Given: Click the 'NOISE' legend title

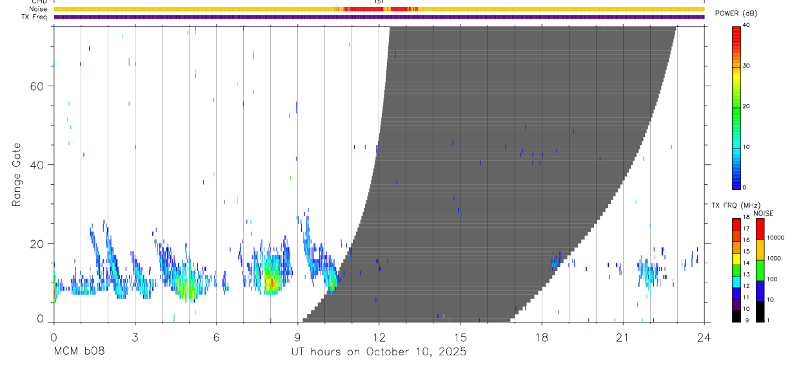Looking at the screenshot, I should click(x=764, y=213).
